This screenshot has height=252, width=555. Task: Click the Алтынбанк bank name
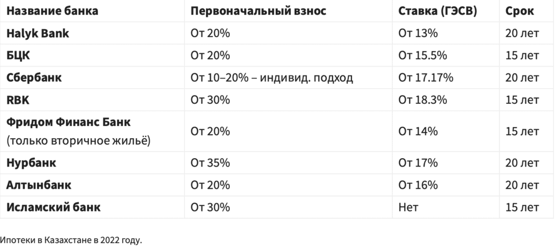click(39, 185)
